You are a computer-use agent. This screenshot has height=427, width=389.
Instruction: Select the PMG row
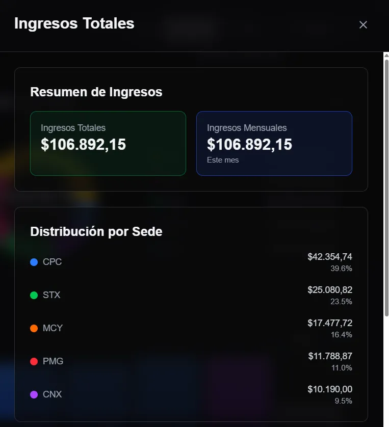(x=191, y=361)
